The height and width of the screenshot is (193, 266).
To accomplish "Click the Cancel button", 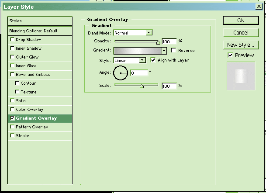I will tap(241, 33).
